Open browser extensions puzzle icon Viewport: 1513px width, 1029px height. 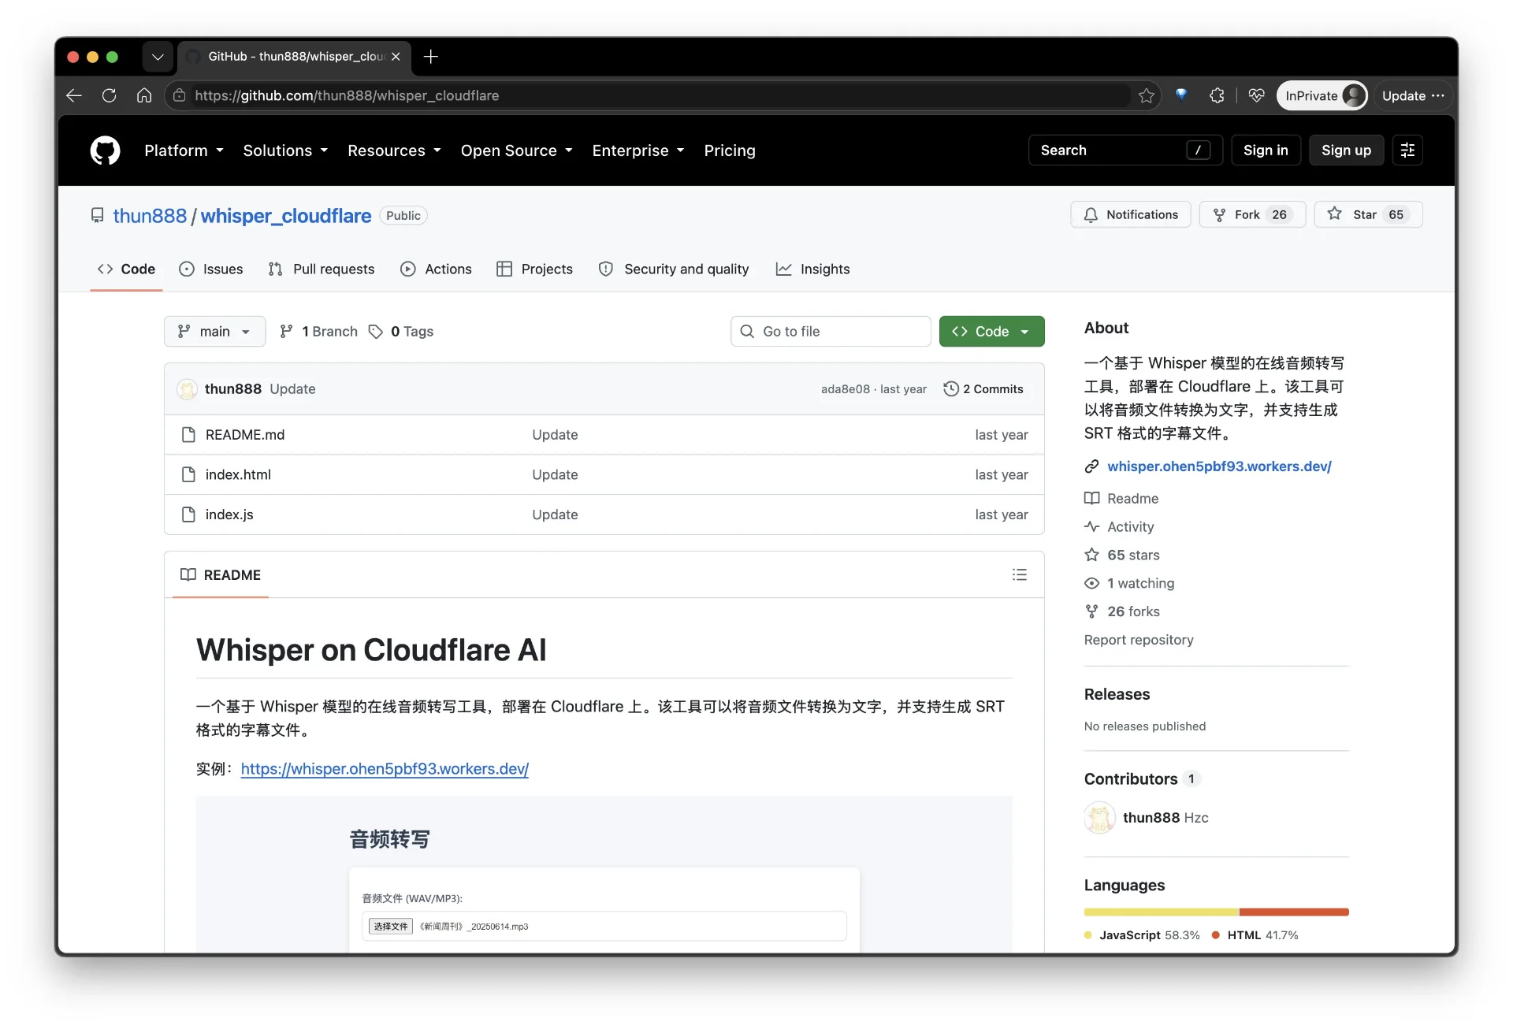click(x=1217, y=95)
